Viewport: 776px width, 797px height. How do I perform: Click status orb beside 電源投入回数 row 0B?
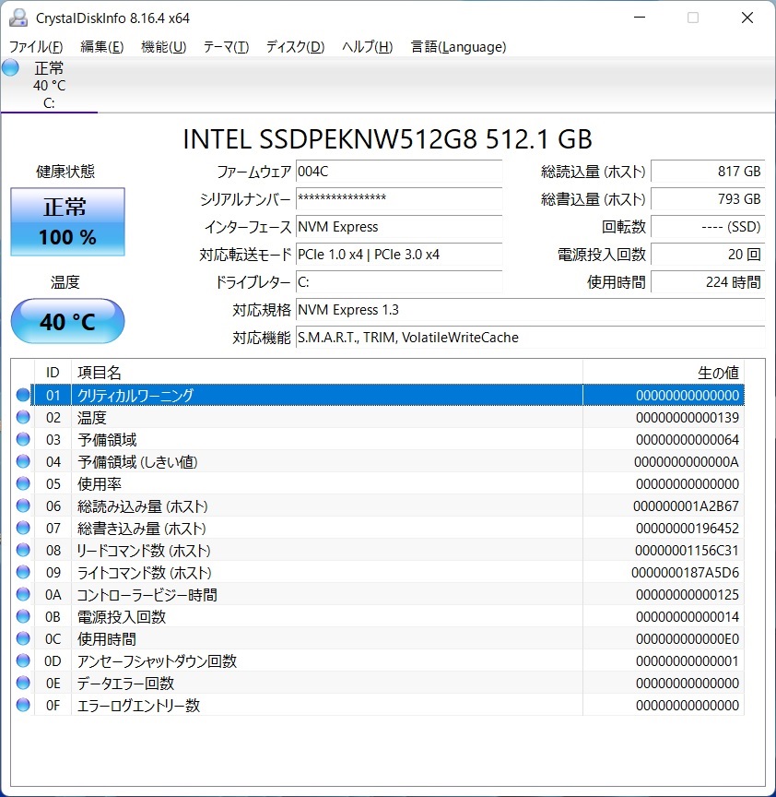(x=23, y=617)
